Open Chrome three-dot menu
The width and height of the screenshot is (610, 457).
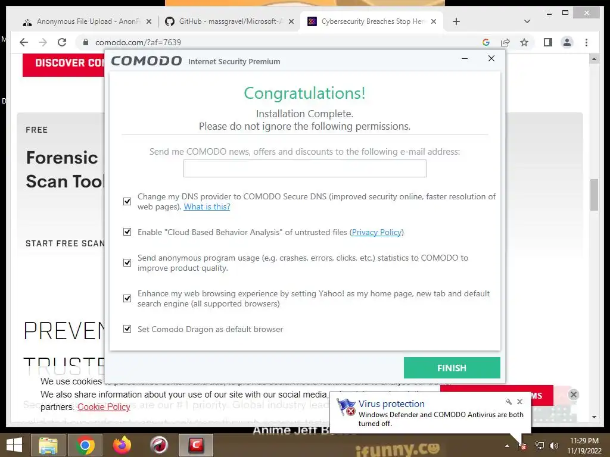click(x=586, y=42)
